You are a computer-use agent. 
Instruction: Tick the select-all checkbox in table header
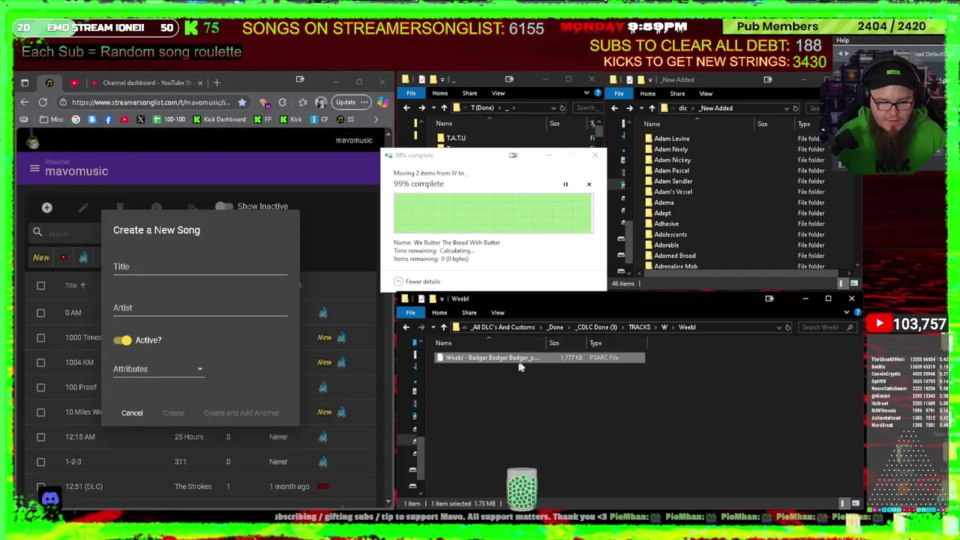pyautogui.click(x=40, y=286)
